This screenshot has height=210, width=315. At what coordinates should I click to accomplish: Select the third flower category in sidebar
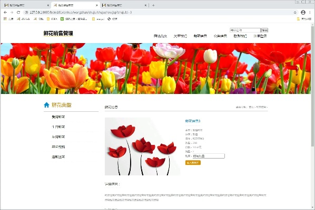58,137
